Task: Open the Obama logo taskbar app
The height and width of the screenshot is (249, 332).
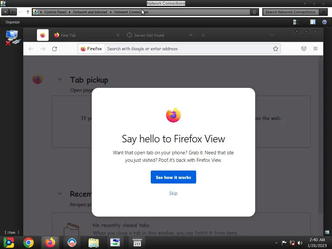Action: [72, 243]
